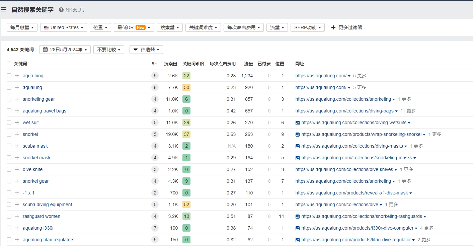473x246 pixels.
Task: Open the 搜索量 filter dropdown
Action: 170,27
